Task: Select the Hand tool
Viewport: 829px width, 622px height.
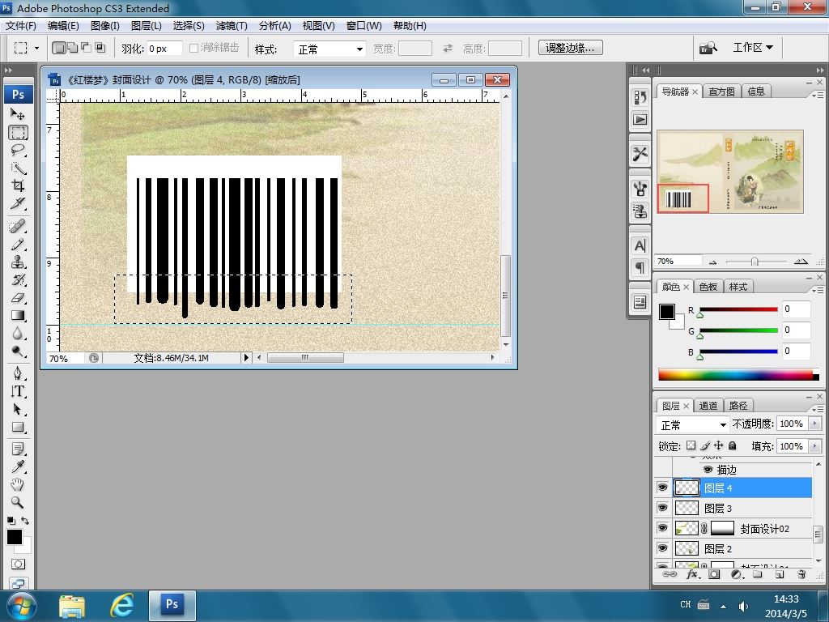Action: (x=18, y=484)
